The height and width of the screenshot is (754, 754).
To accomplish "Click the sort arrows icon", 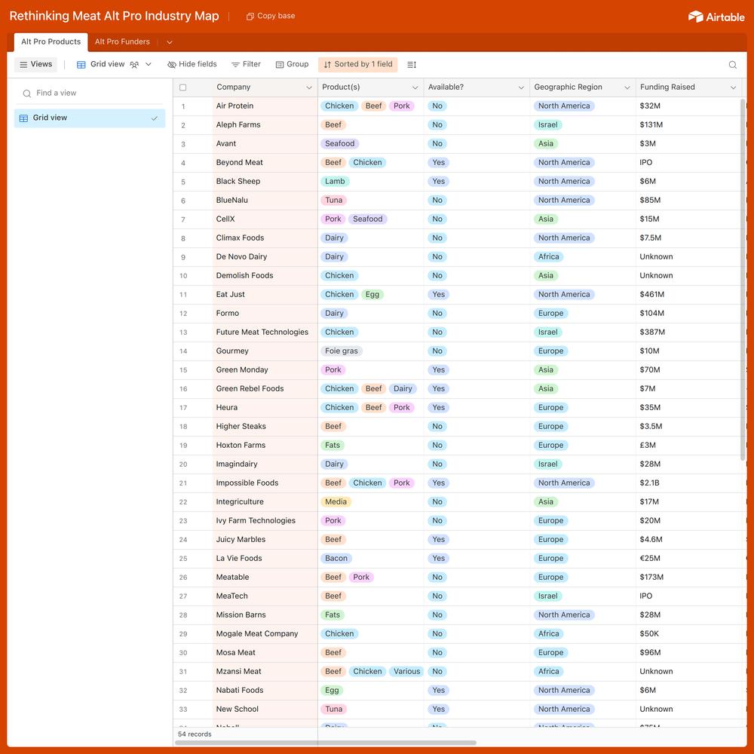I will [327, 64].
